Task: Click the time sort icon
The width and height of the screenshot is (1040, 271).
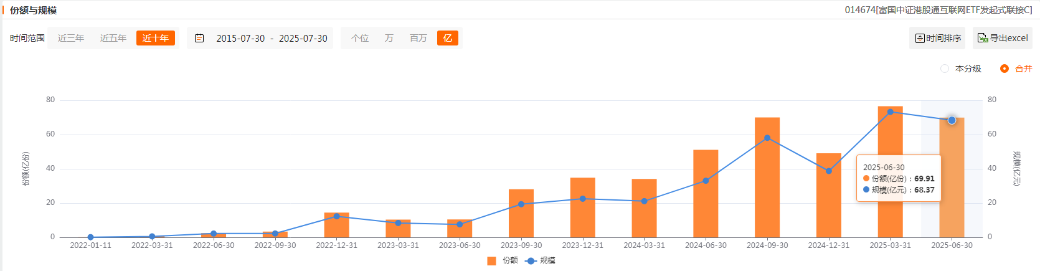Action: pos(920,38)
